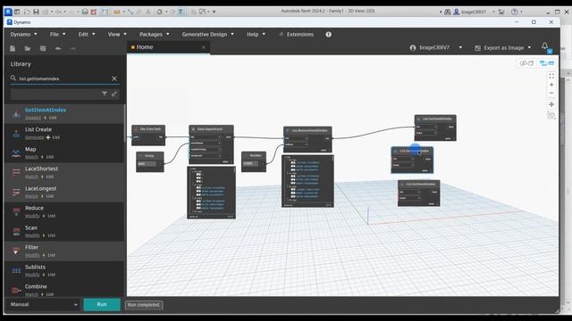Open the Packages menu

pyautogui.click(x=155, y=34)
